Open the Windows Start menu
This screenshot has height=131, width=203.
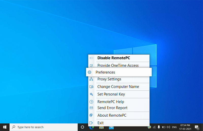click(x=5, y=127)
